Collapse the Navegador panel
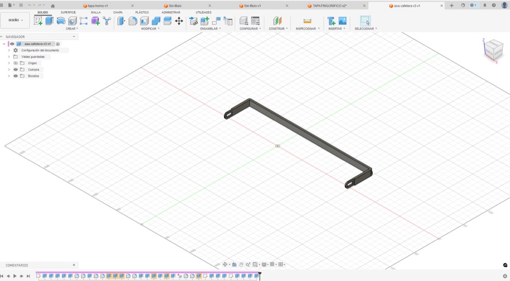This screenshot has width=510, height=281. tap(74, 37)
